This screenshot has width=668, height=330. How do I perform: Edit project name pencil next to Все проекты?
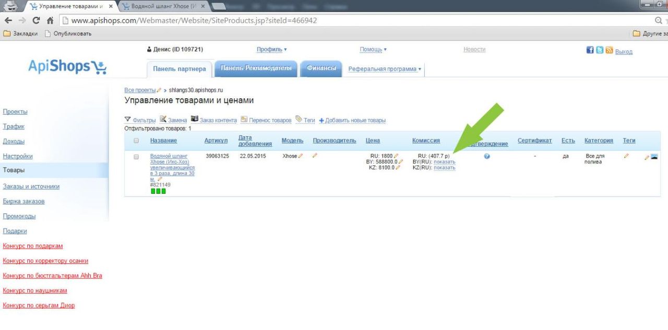tap(159, 90)
